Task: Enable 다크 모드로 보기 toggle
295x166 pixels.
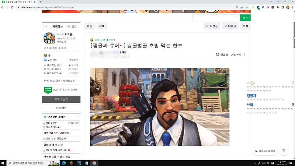Action: click(x=265, y=151)
